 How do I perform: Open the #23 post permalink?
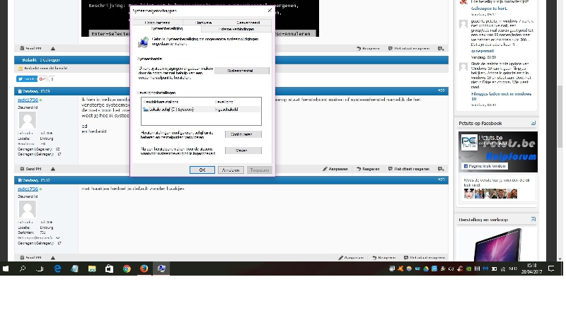pos(441,179)
